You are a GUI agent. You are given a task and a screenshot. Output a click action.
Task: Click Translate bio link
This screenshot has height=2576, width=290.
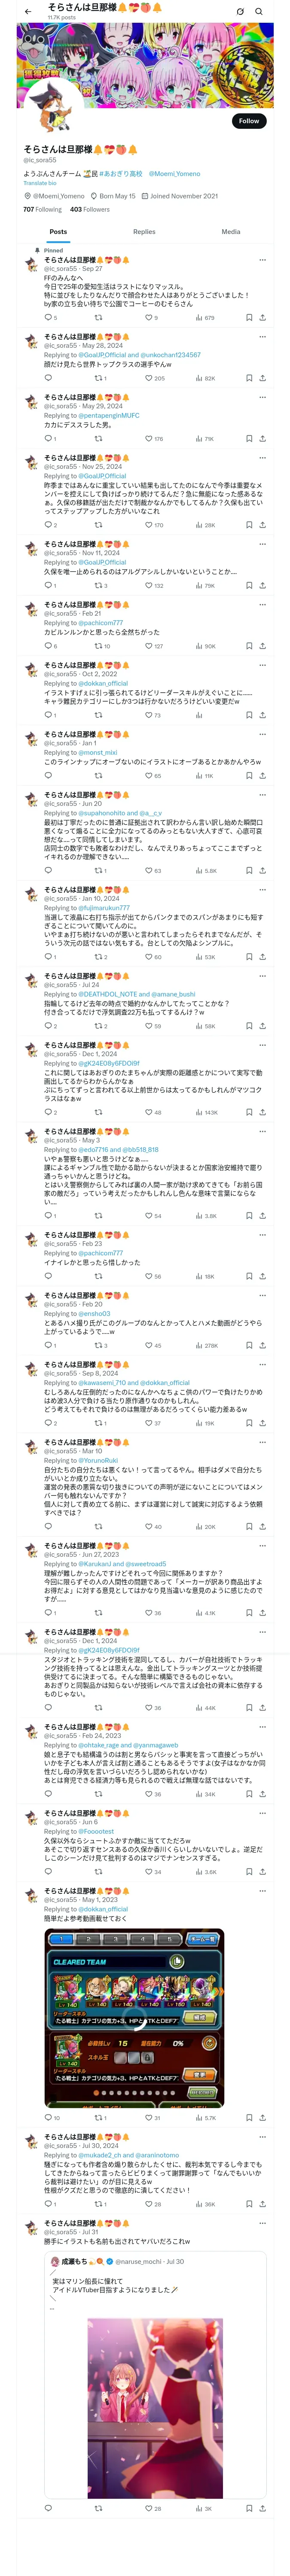click(40, 183)
